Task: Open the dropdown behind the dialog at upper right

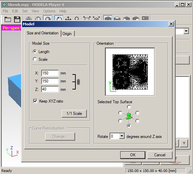Action: [186, 31]
